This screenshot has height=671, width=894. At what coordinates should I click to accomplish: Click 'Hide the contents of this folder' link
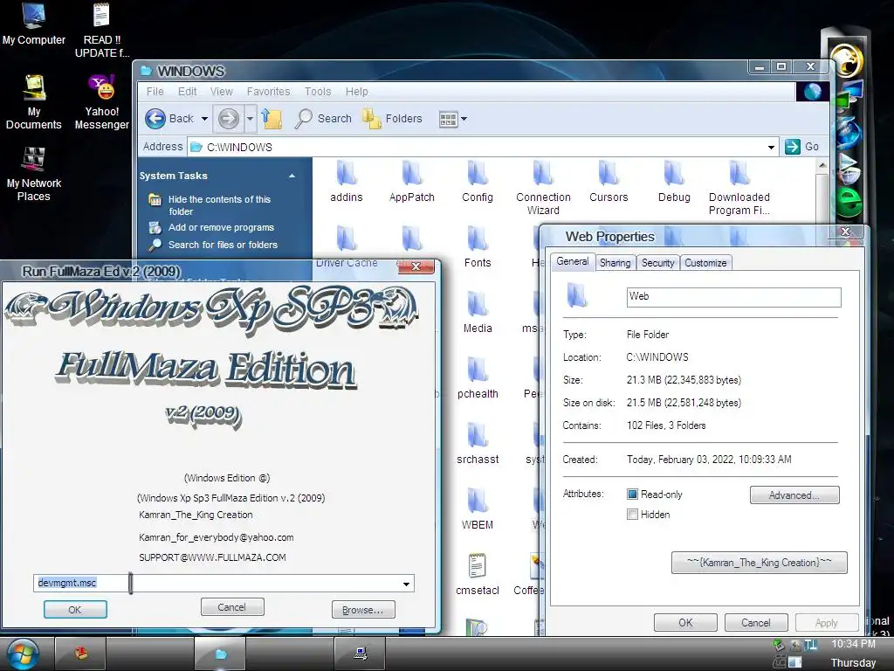[219, 204]
